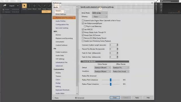
Task: Open the Workspaces selector
Action: point(170,1)
